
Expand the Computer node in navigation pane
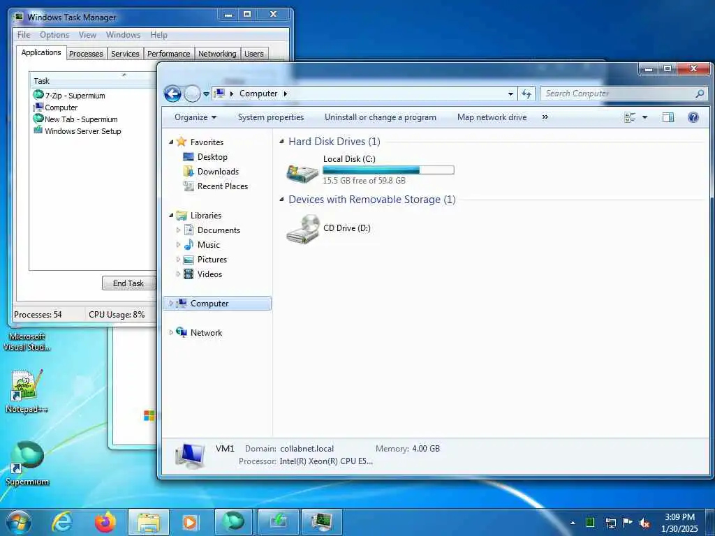click(171, 303)
